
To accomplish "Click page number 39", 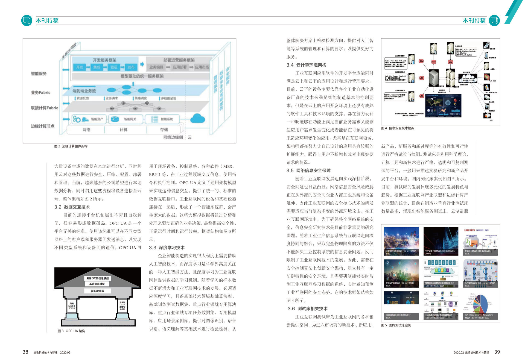I will pyautogui.click(x=497, y=352).
